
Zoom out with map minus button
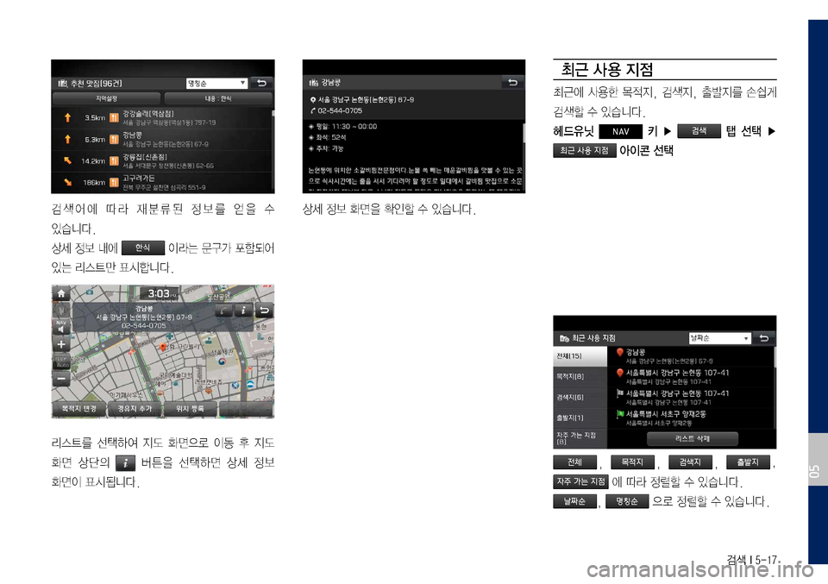(x=61, y=379)
